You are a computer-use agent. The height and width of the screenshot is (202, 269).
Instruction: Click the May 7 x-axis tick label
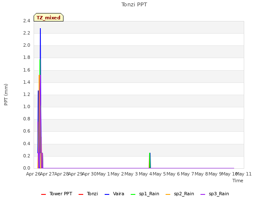[187, 174]
